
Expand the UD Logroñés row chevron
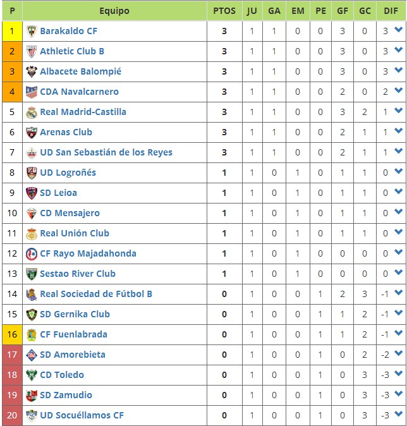(398, 171)
